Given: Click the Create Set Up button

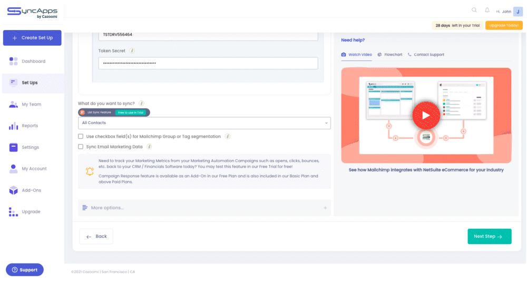Looking at the screenshot, I should (32, 38).
